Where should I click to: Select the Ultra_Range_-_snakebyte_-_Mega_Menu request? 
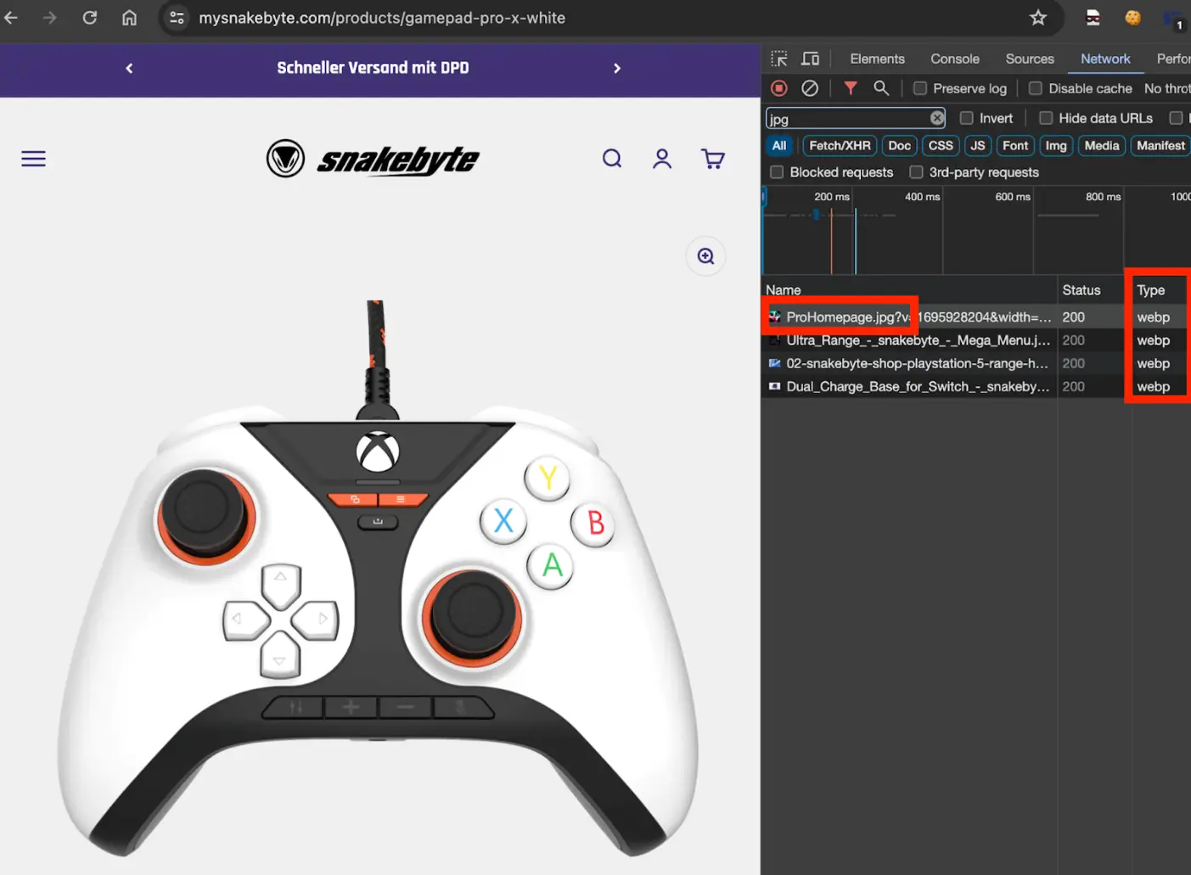[x=976, y=340]
